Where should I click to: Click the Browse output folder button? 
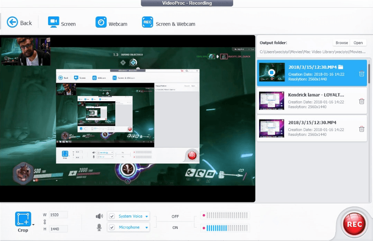coord(341,43)
